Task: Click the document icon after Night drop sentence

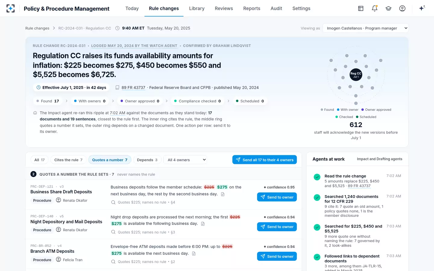Action: (x=203, y=224)
